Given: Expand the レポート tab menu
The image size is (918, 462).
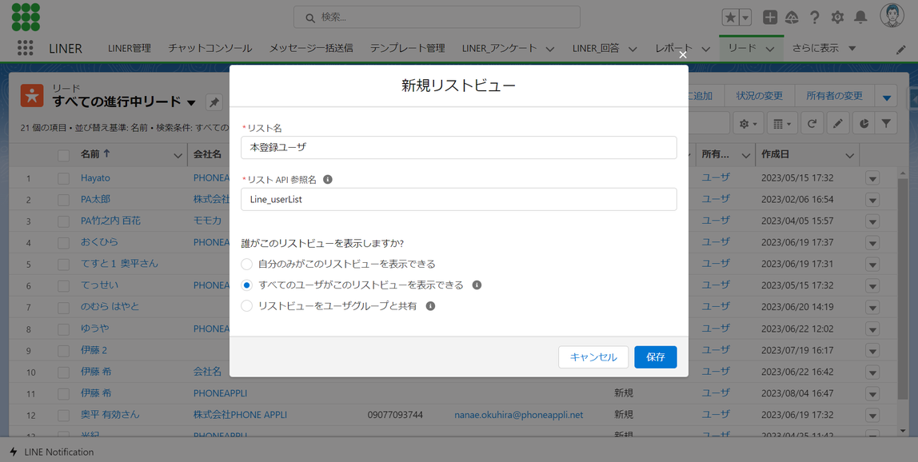Looking at the screenshot, I should point(706,50).
